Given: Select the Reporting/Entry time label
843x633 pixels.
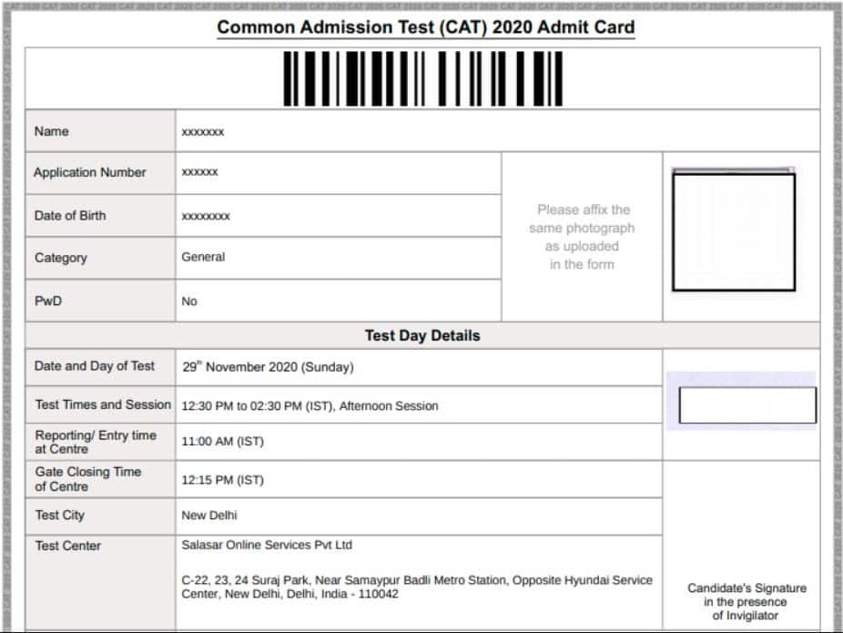Looking at the screenshot, I should 95,442.
